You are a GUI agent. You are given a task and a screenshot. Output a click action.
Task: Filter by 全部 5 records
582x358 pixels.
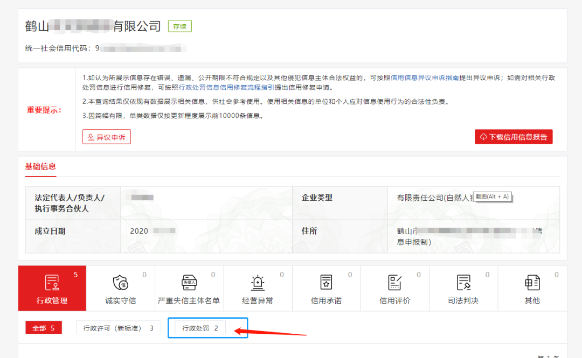44,328
